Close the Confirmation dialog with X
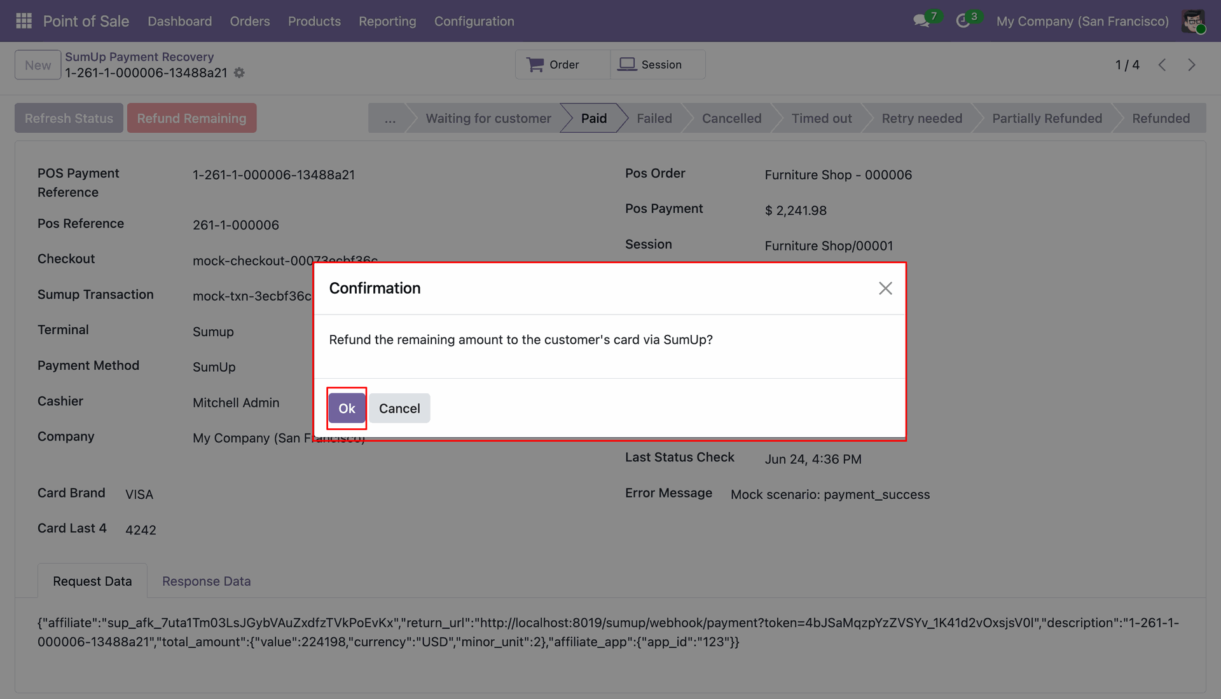The width and height of the screenshot is (1221, 699). point(885,288)
